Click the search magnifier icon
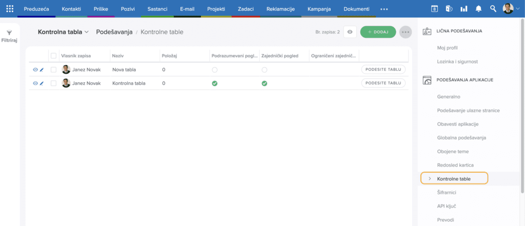525x226 pixels. coord(493,9)
